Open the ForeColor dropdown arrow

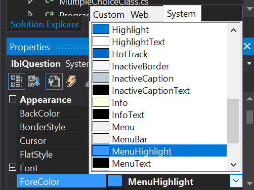point(236,181)
